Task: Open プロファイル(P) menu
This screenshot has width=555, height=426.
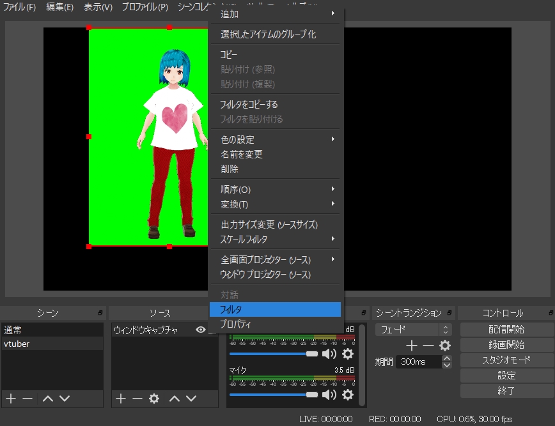Action: coord(145,7)
